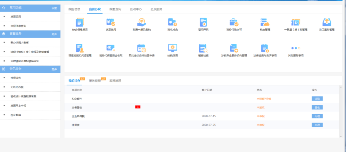Click the red badge in 文书签收 row
The width and height of the screenshot is (346, 152).
(138, 107)
